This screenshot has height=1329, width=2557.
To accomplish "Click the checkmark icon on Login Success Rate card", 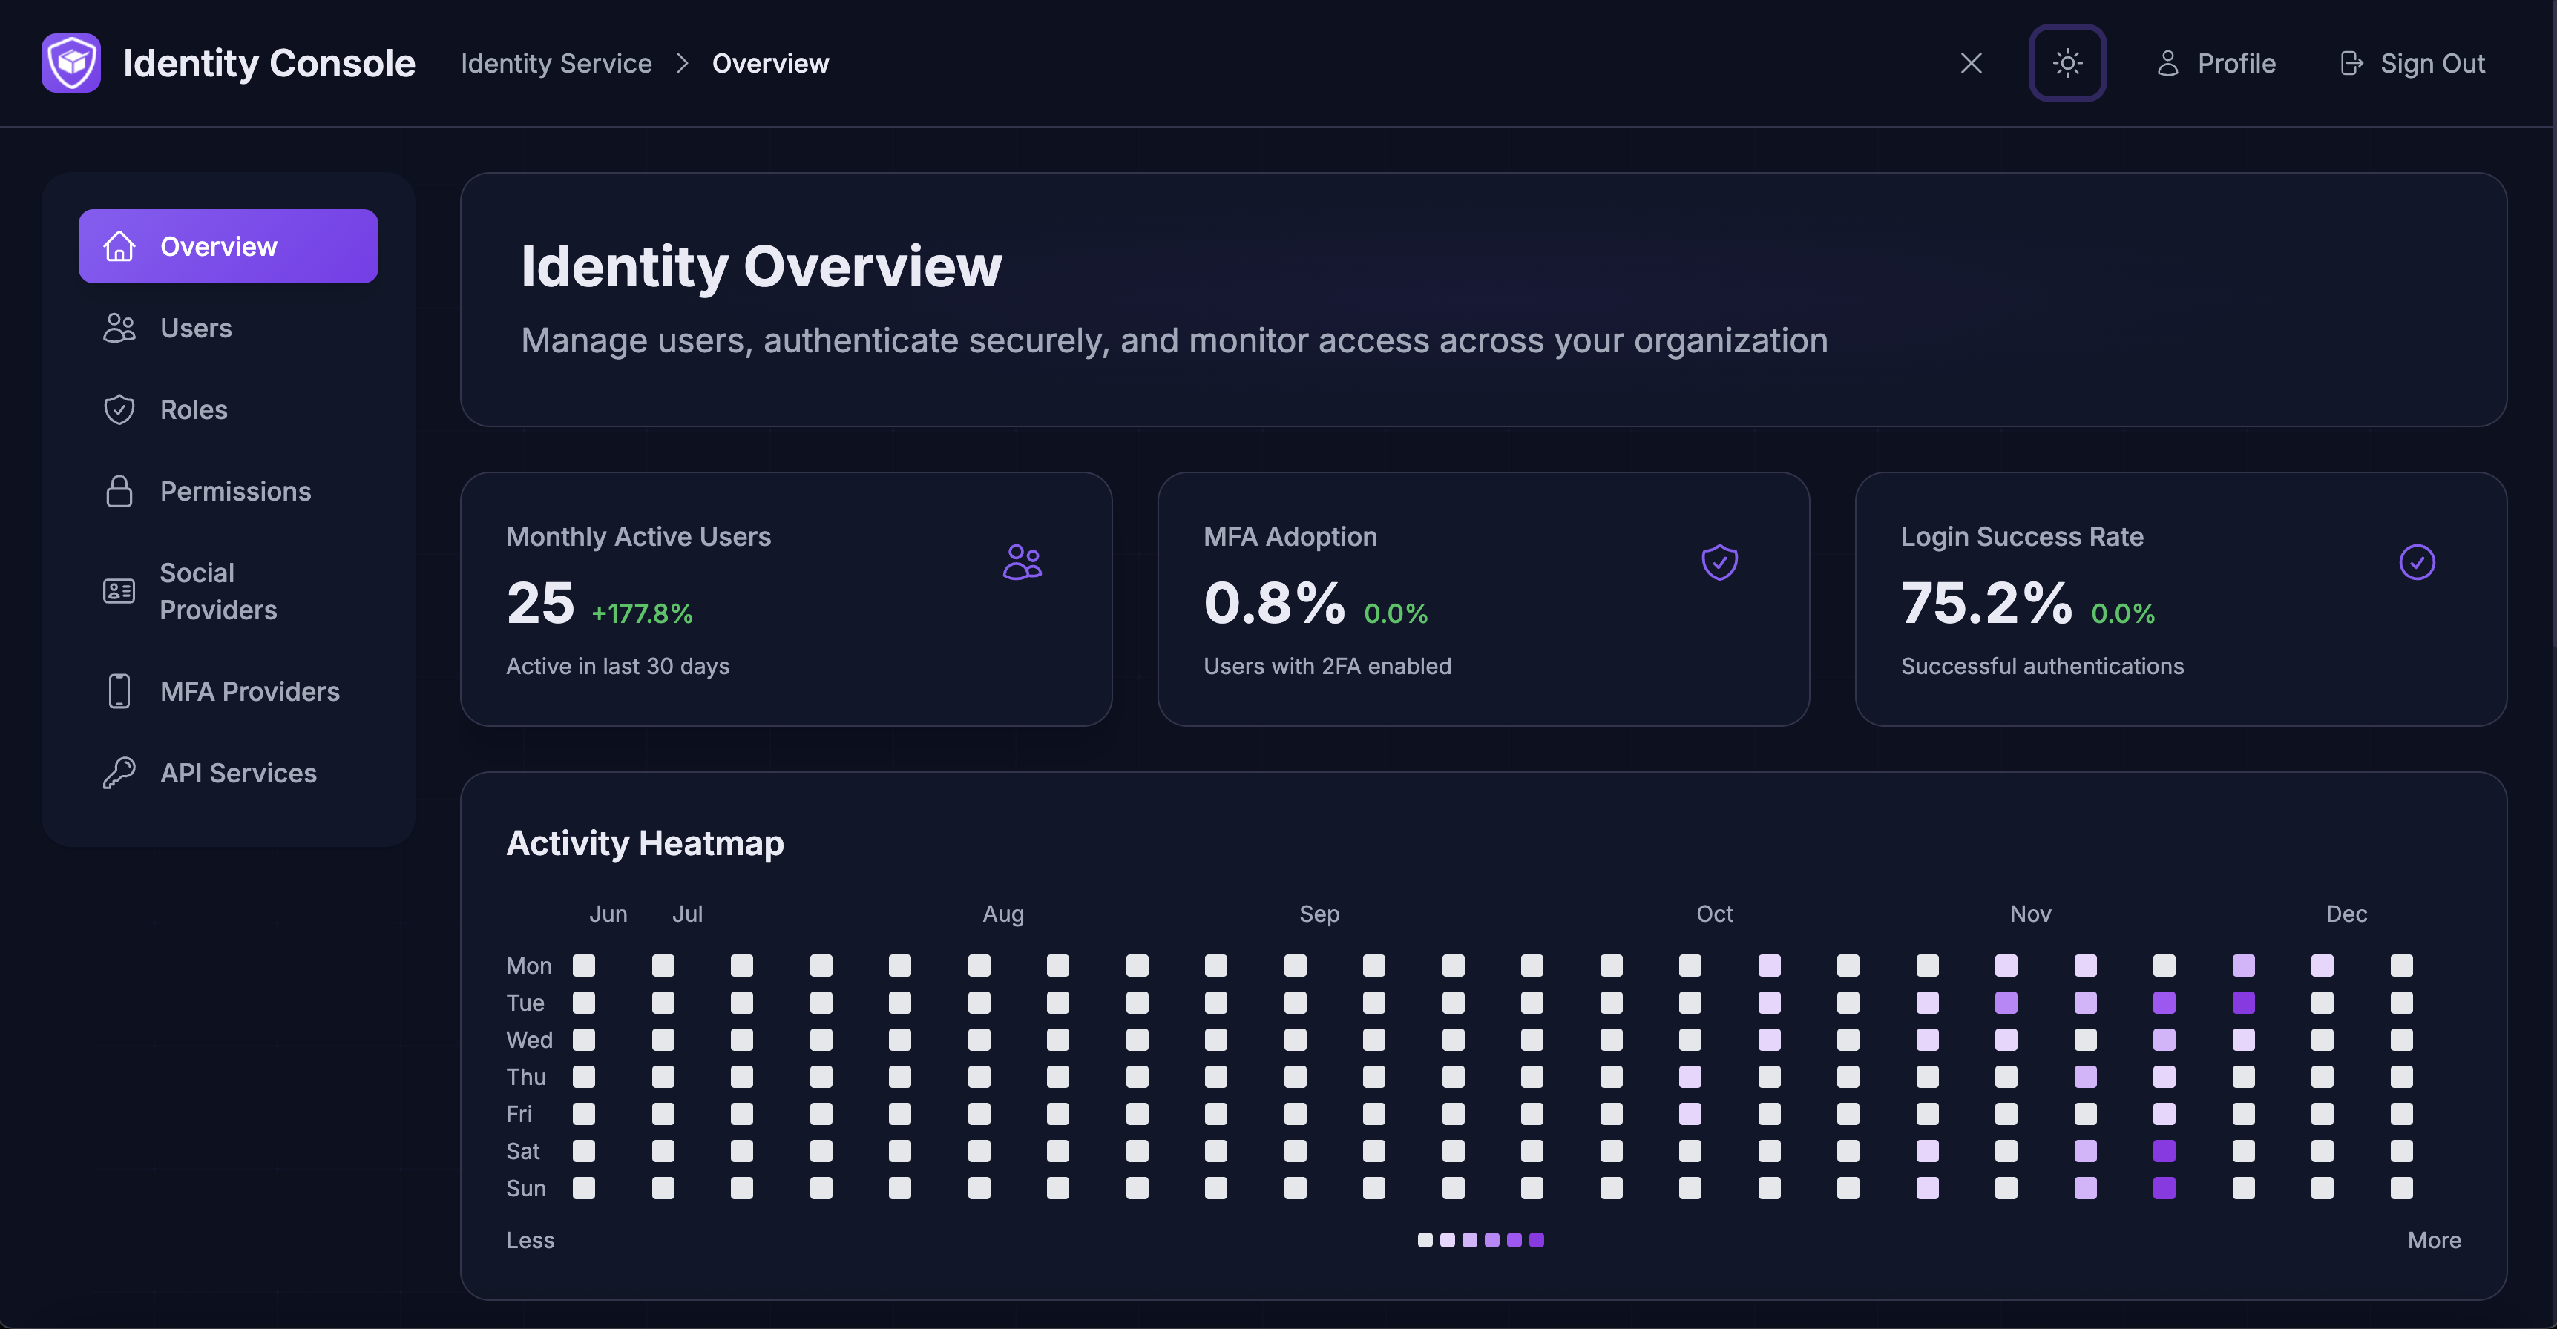I will pyautogui.click(x=2418, y=561).
